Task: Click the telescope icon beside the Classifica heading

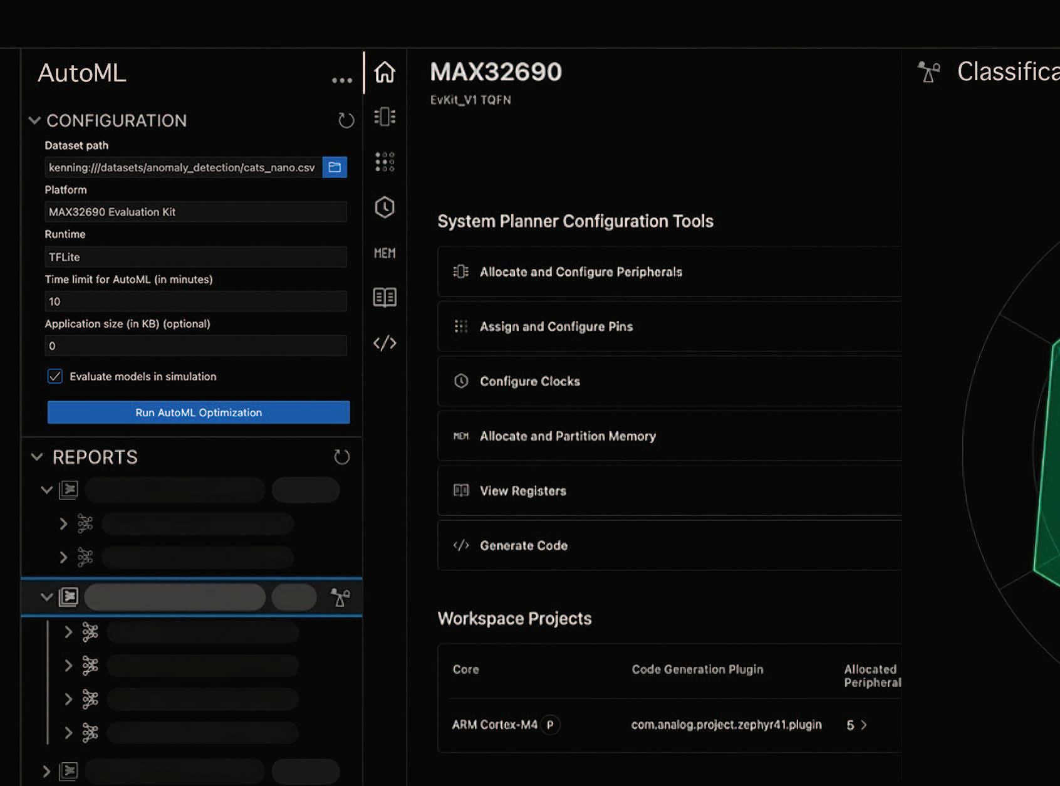Action: (929, 71)
